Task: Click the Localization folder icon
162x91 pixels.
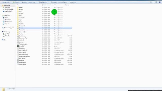Action: (x=18, y=18)
